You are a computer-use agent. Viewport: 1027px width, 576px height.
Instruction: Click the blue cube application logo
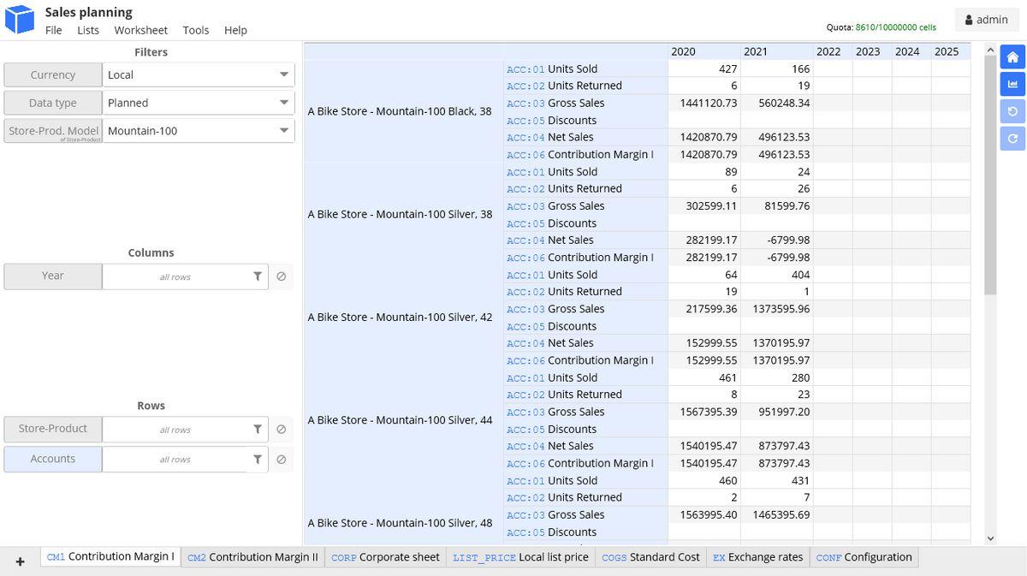[x=19, y=19]
